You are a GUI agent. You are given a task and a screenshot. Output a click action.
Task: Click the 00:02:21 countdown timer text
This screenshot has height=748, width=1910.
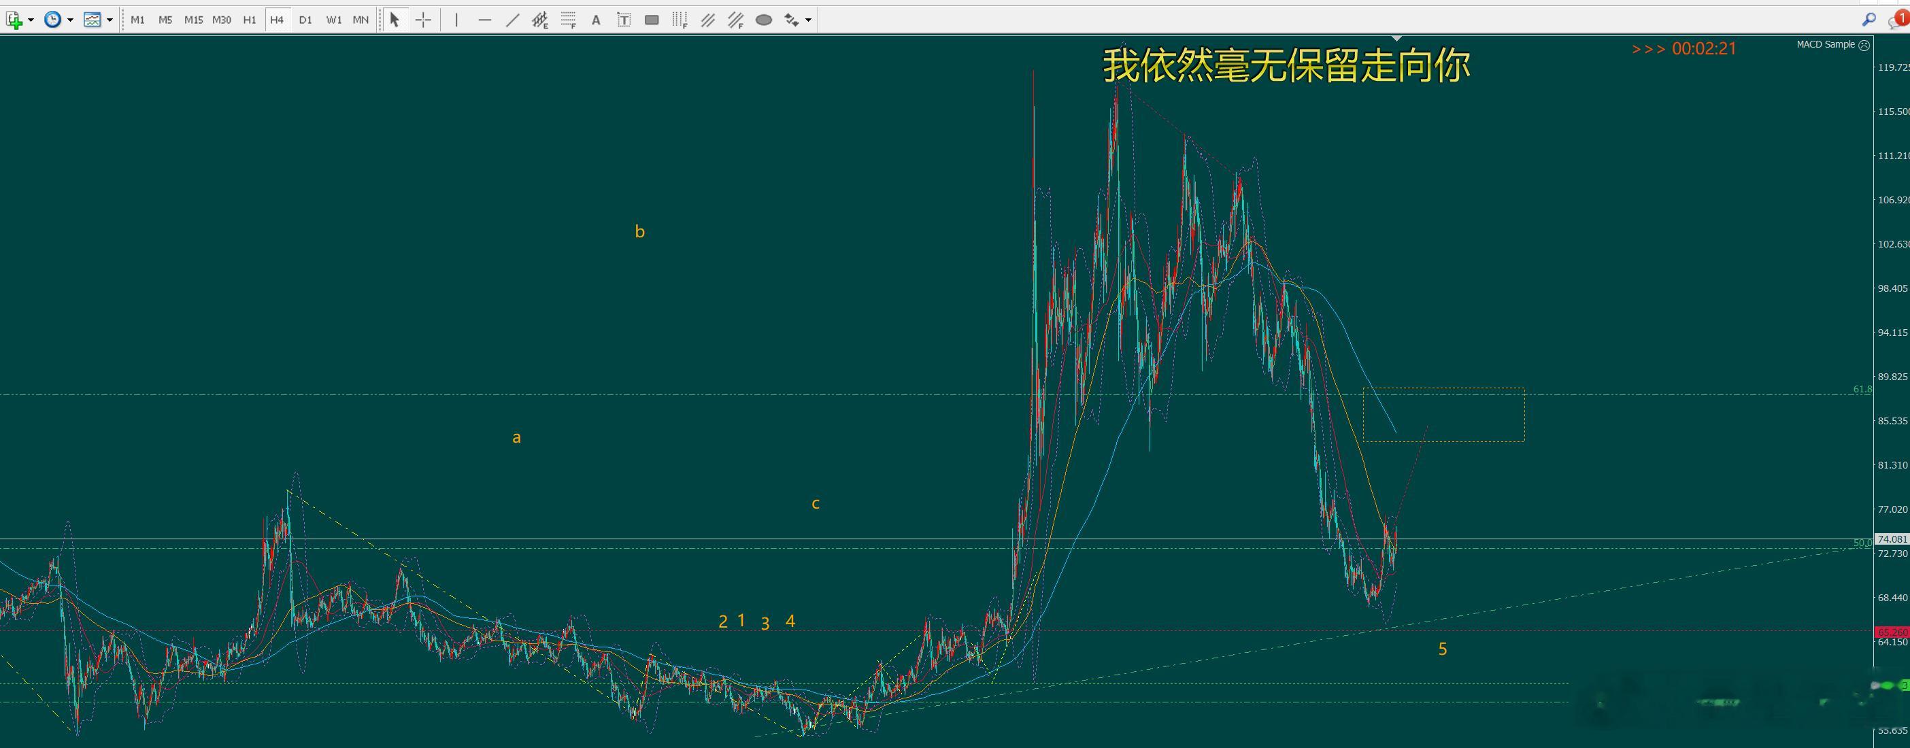click(1705, 49)
